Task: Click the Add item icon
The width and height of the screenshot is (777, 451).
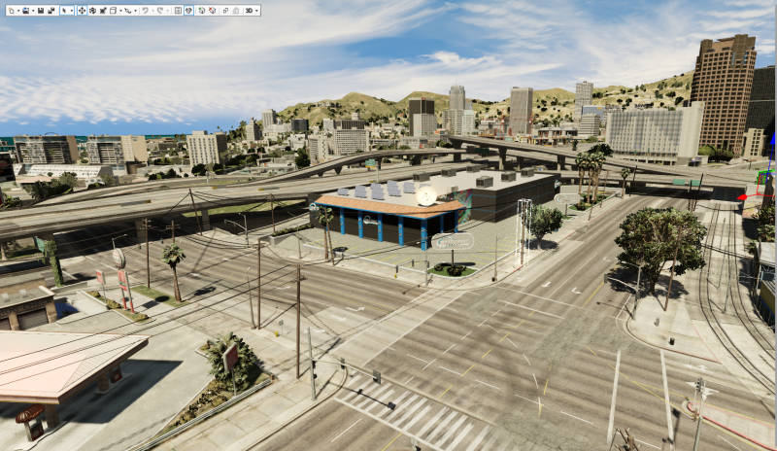Action: tap(202, 11)
